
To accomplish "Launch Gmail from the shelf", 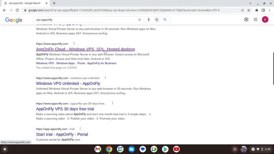I will point(98,149).
